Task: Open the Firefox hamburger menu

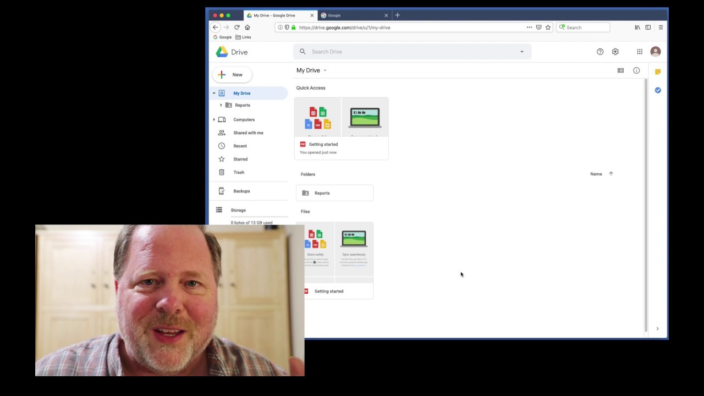Action: [661, 28]
